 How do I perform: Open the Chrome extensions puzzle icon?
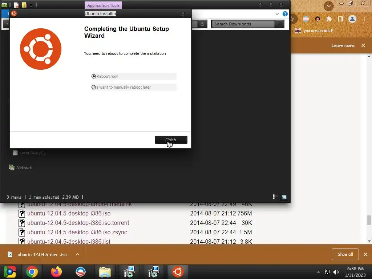click(x=329, y=19)
